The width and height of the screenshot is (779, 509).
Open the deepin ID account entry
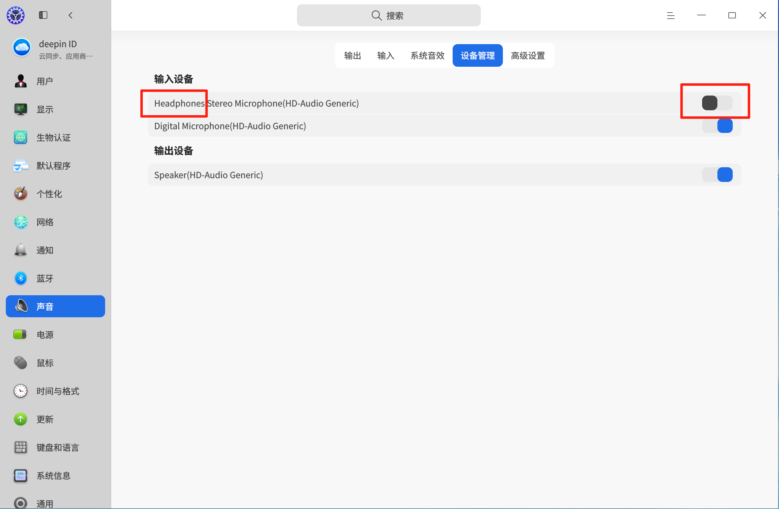click(55, 49)
